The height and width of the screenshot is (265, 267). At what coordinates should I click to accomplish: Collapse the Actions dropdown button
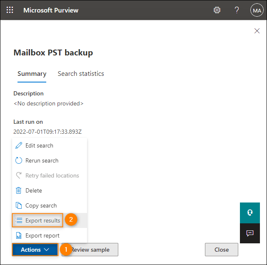(35, 250)
